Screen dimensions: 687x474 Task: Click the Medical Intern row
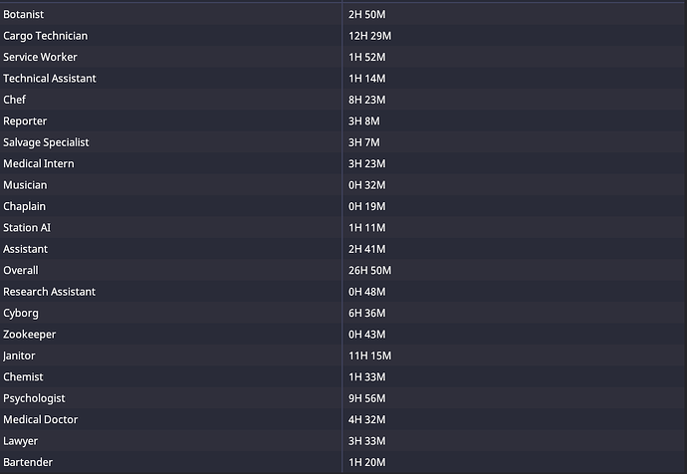click(x=39, y=163)
